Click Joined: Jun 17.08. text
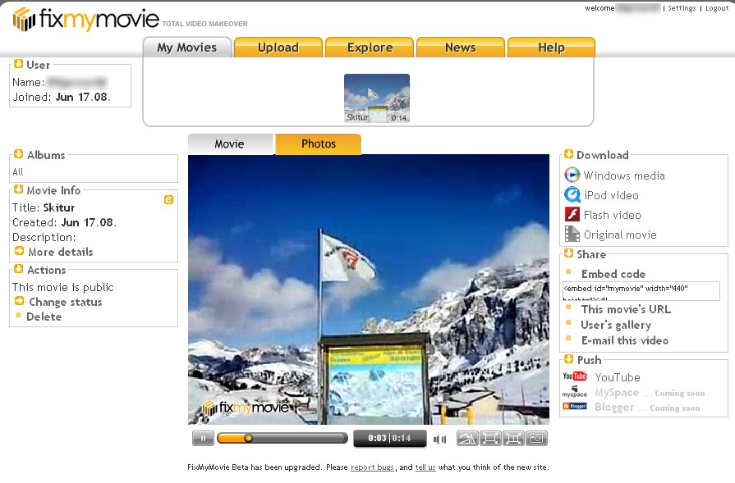The image size is (735, 483). (x=62, y=98)
